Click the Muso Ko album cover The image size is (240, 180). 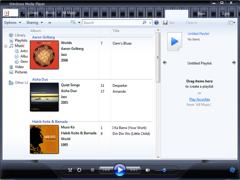tap(44, 139)
